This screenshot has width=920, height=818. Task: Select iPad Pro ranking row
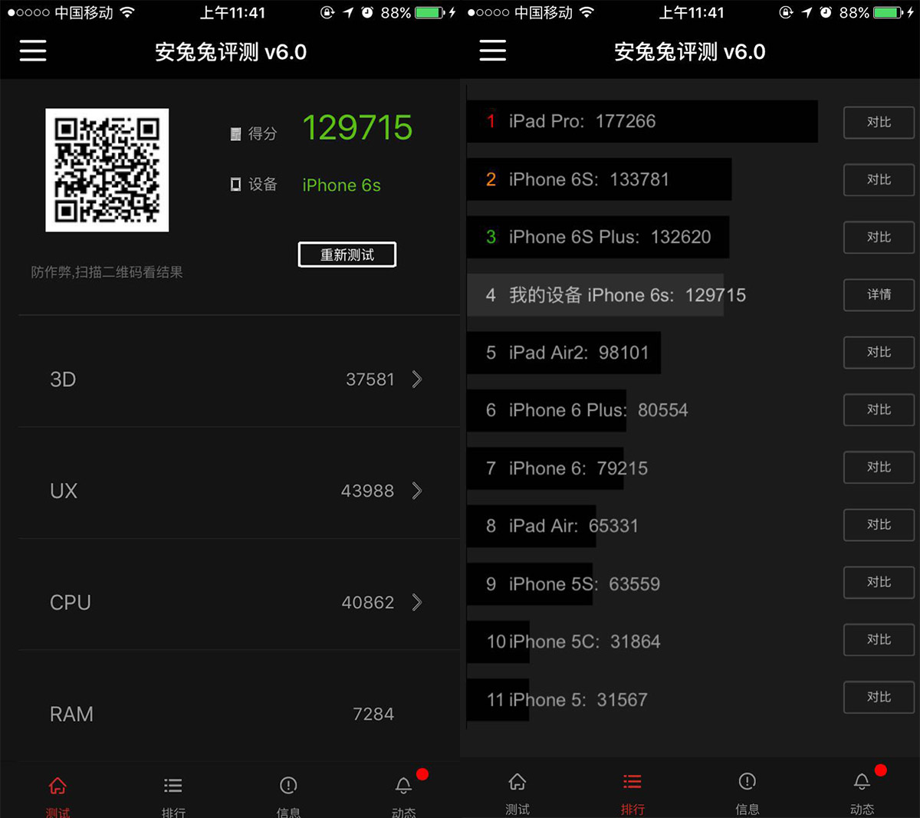point(642,121)
